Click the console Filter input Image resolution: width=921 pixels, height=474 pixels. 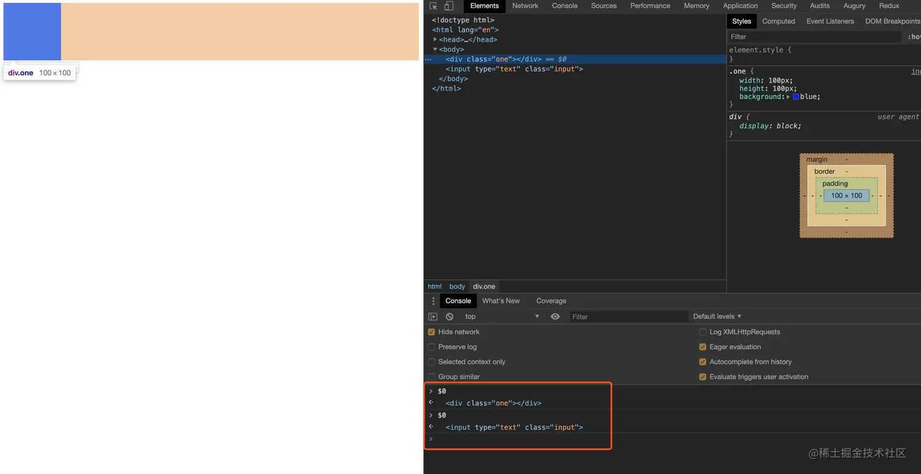(629, 316)
